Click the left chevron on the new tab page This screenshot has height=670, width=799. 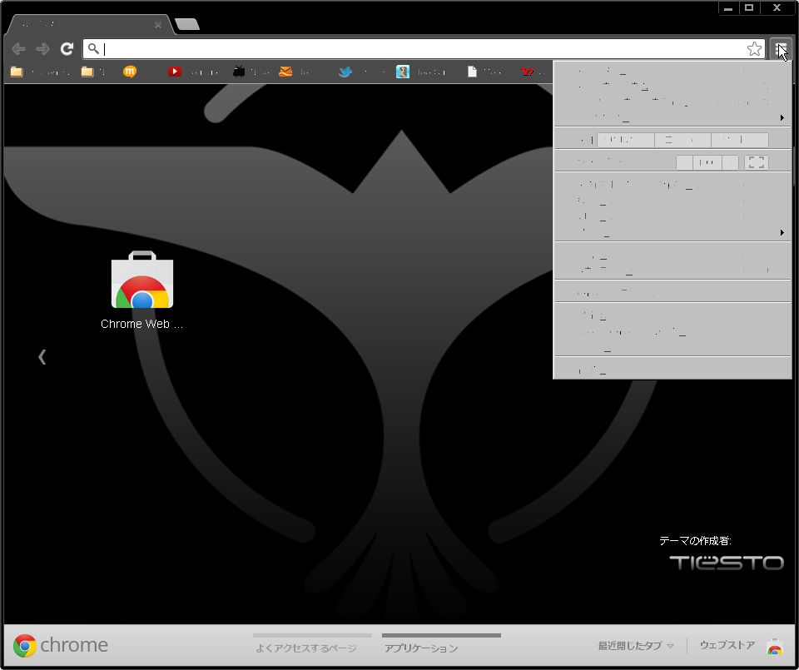tap(42, 356)
